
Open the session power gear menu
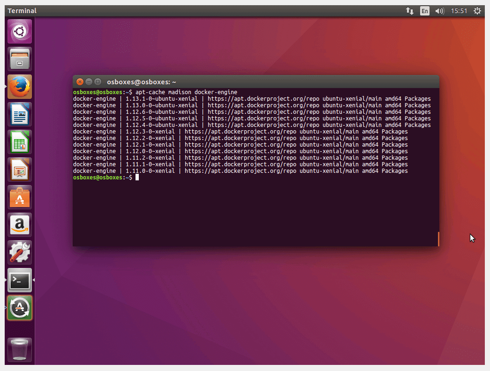pyautogui.click(x=477, y=11)
